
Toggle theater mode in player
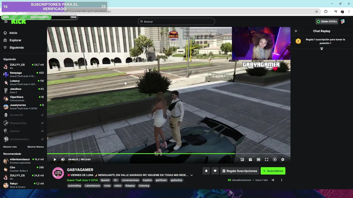pos(258,159)
